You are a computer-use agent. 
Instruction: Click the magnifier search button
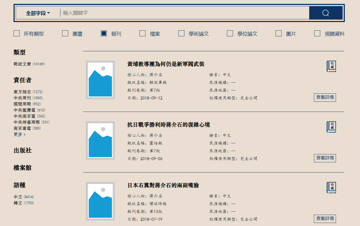point(326,13)
